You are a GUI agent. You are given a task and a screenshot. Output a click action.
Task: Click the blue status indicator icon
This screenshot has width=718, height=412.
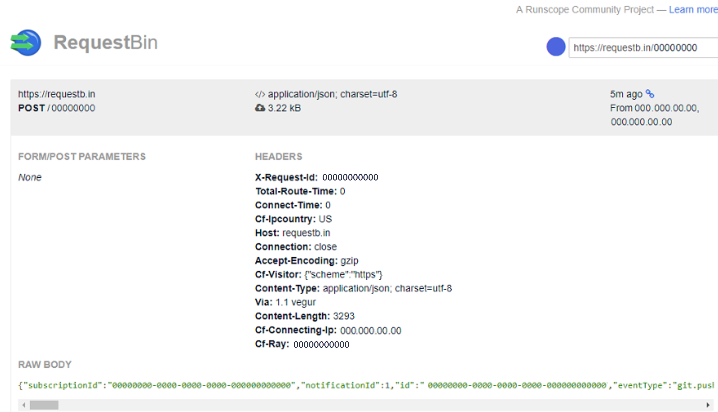click(x=555, y=47)
